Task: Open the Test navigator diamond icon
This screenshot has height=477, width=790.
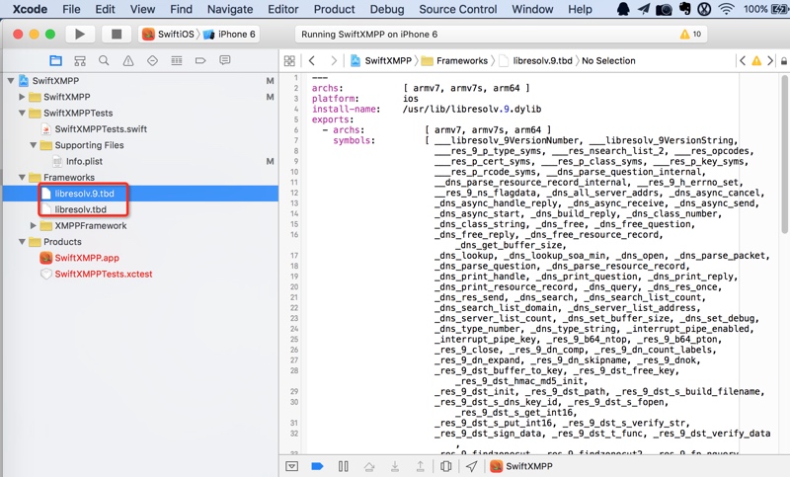Action: tap(152, 61)
